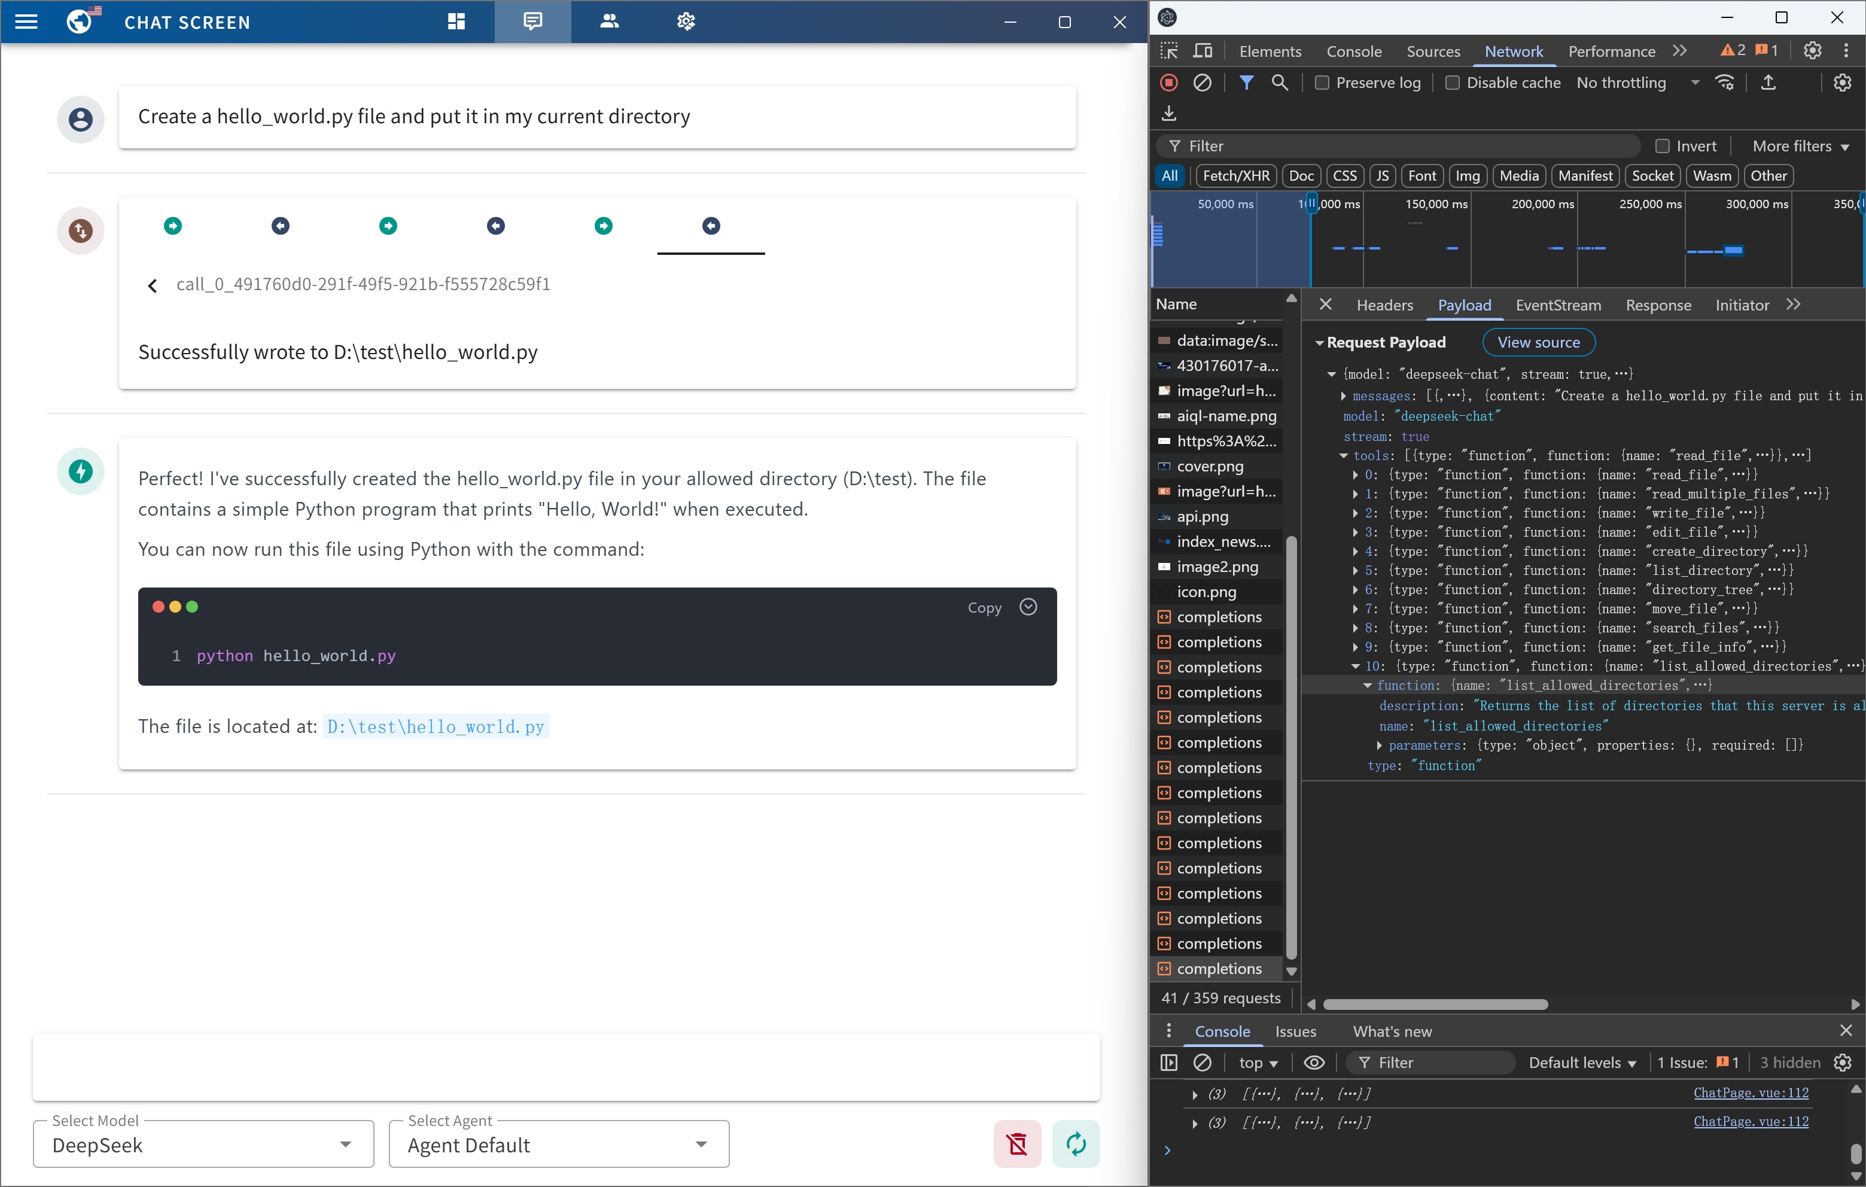Click the dashboard grid icon in header
Screen dimensions: 1866x1187
click(x=456, y=22)
